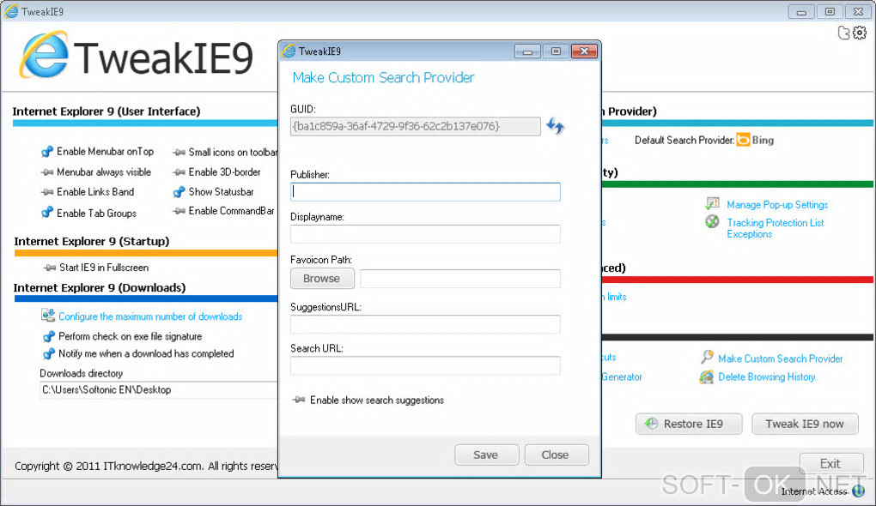Click the Internet Access globe status icon
The height and width of the screenshot is (506, 876).
pos(858,491)
